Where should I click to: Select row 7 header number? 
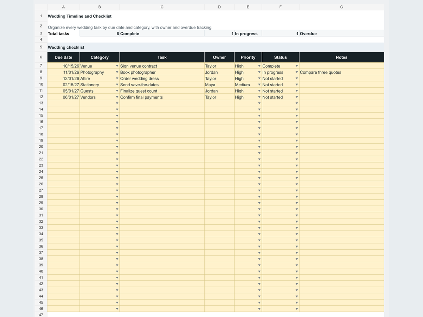pos(41,66)
